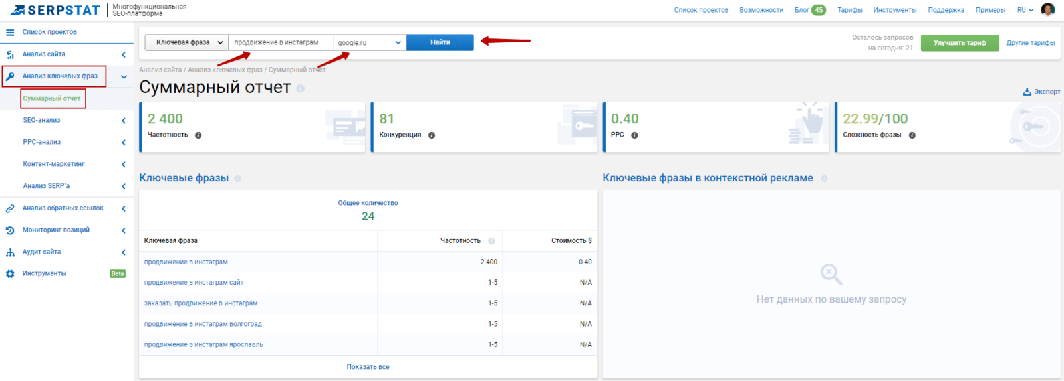Open keyword заказать продвижение в инстаграм
The image size is (1064, 381).
coord(201,303)
